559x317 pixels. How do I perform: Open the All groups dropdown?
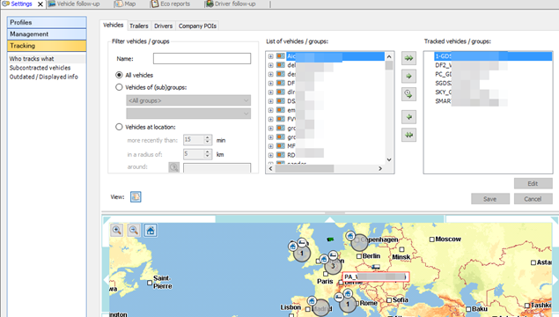(x=188, y=100)
